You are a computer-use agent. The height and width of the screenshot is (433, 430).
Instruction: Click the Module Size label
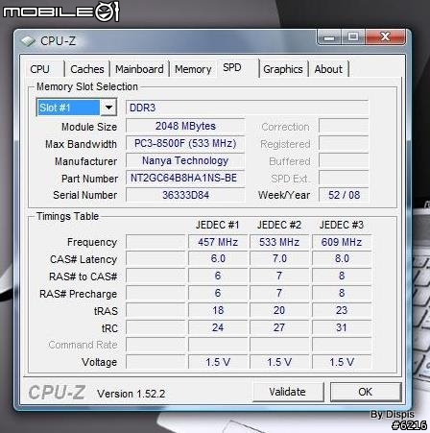point(89,127)
